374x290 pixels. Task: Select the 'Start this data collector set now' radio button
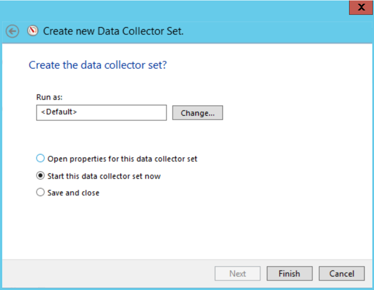click(x=40, y=176)
